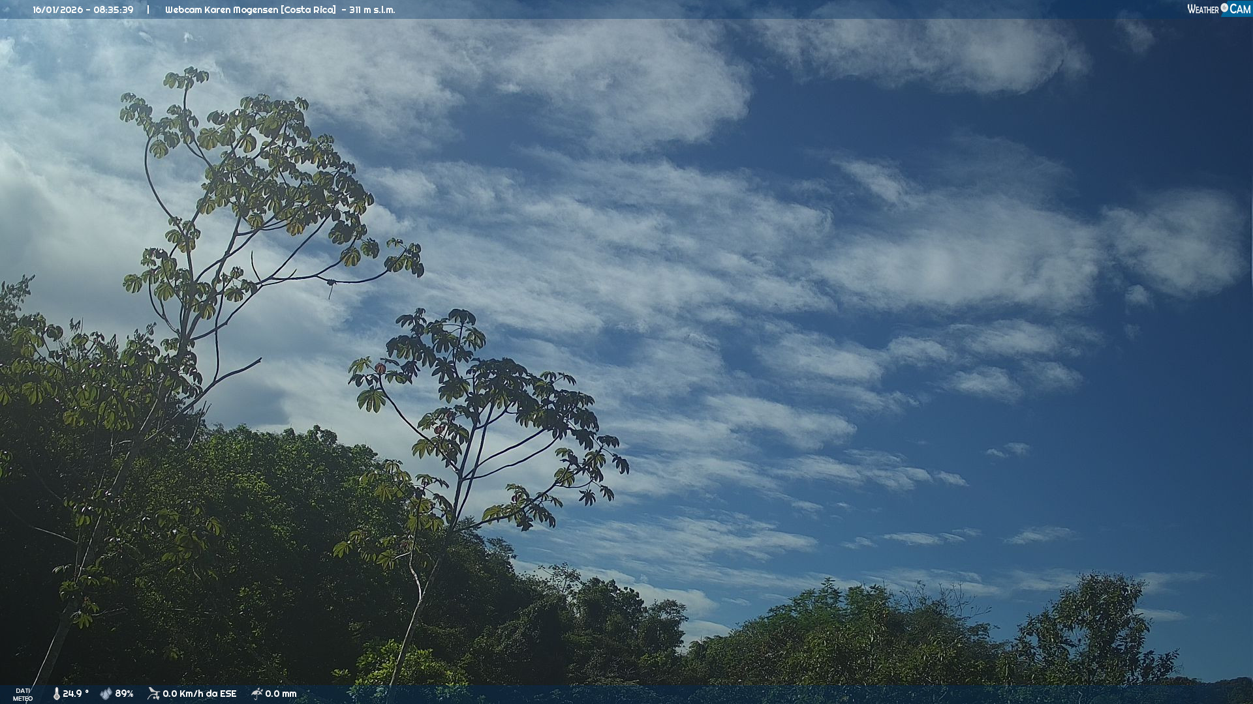This screenshot has height=704, width=1253.
Task: Click the 0.0 mm rainfall reading
Action: [281, 694]
